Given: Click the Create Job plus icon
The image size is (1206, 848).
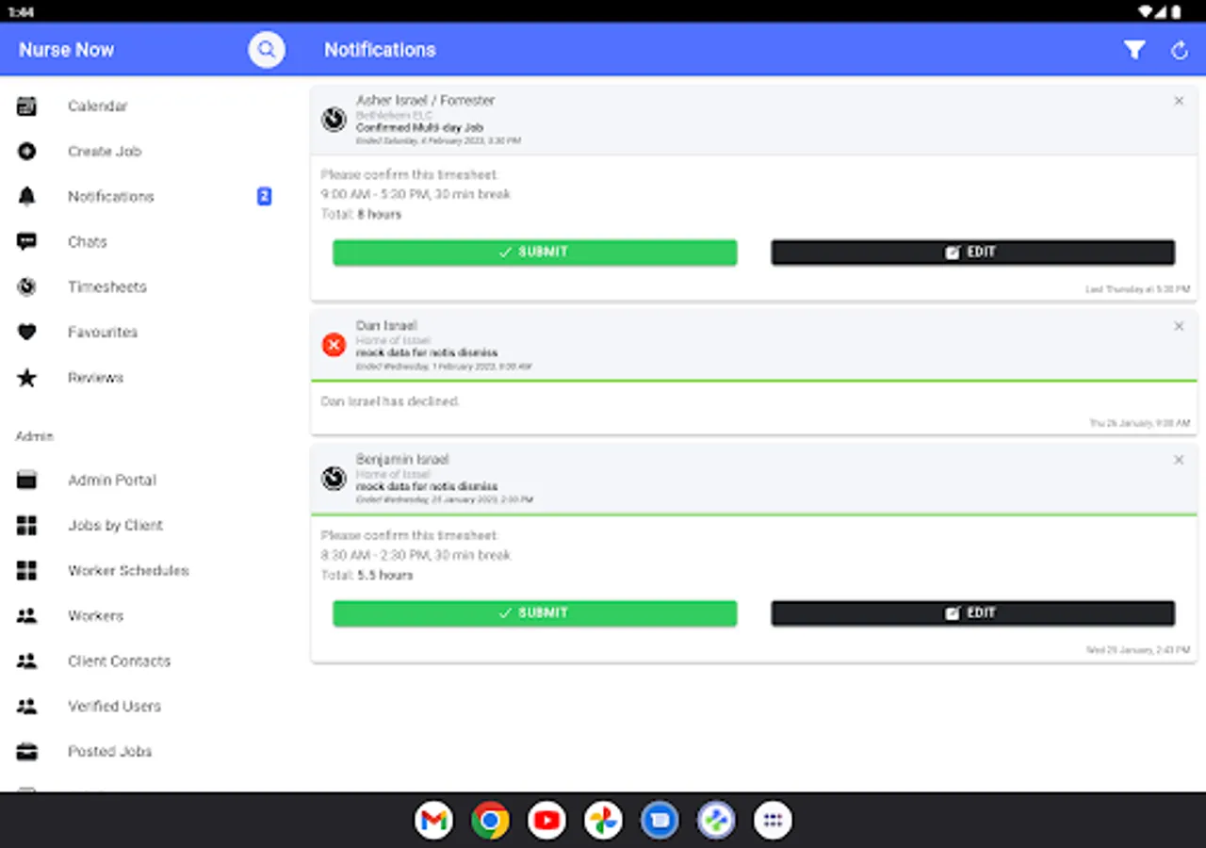Looking at the screenshot, I should coord(26,151).
